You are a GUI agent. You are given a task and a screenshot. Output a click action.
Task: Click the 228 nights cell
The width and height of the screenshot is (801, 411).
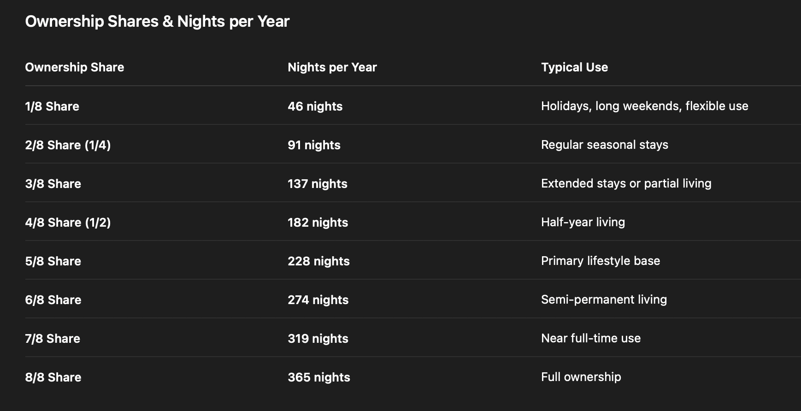tap(318, 261)
